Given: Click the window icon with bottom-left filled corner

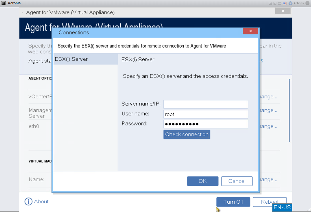Looking at the screenshot, I should (275, 3).
